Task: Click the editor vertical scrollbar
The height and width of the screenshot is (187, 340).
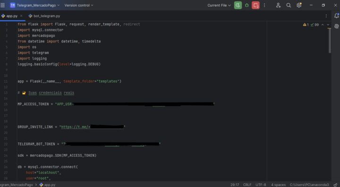Action: click(330, 41)
